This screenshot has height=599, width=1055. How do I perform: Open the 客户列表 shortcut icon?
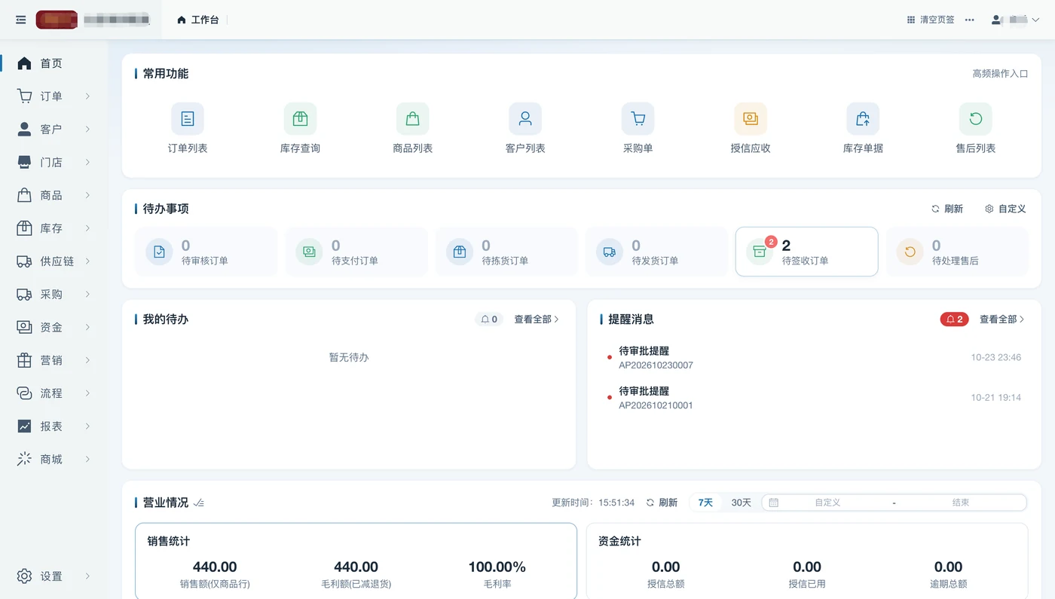click(525, 119)
